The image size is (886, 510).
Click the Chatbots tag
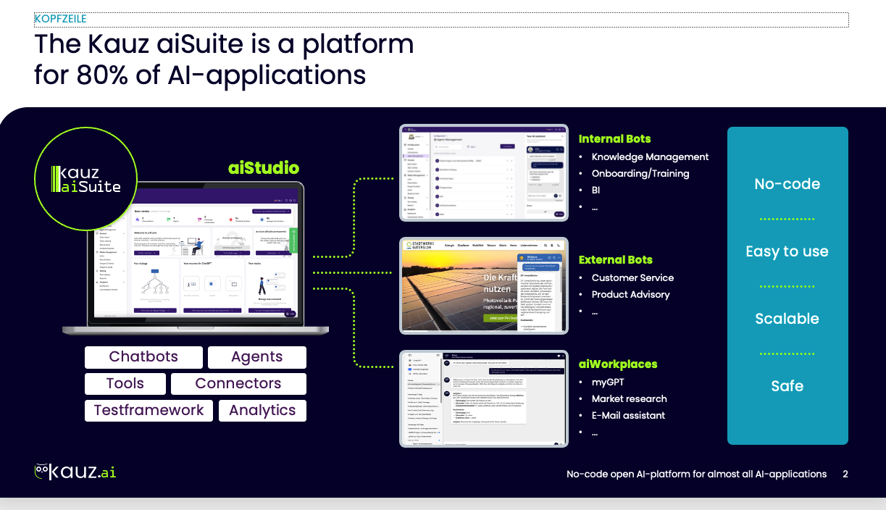pyautogui.click(x=143, y=357)
